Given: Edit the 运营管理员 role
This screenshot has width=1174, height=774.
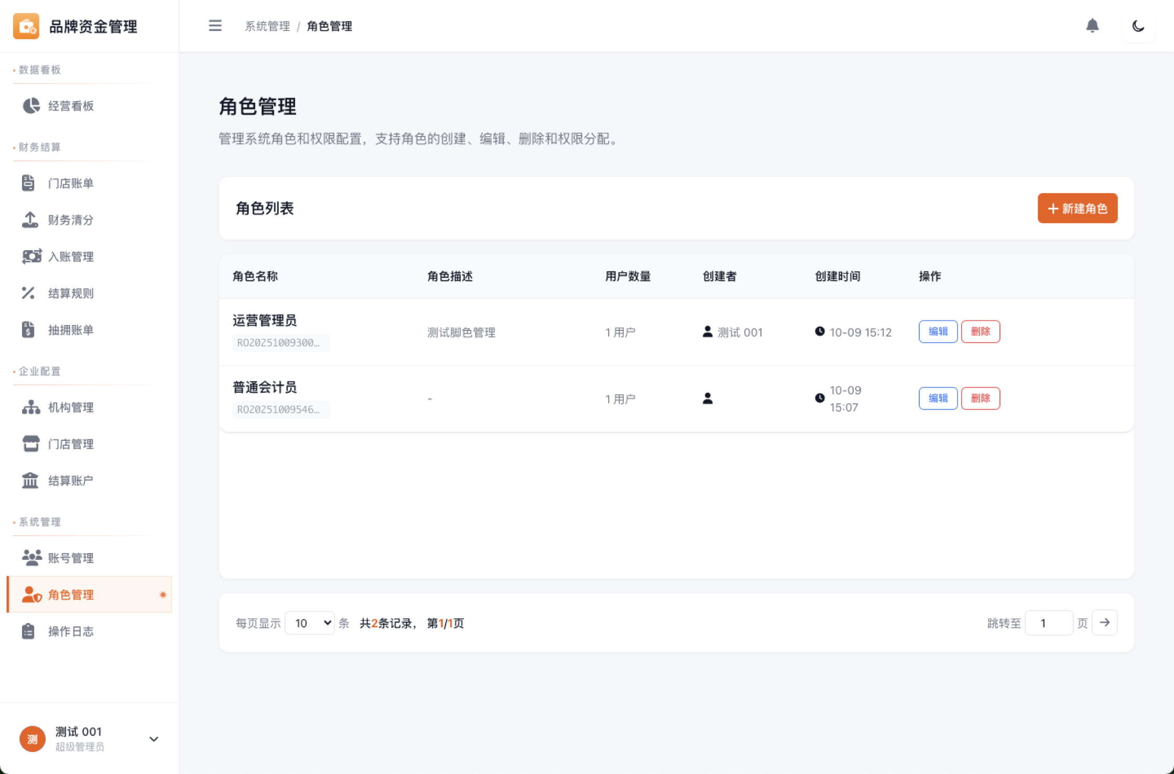Looking at the screenshot, I should tap(938, 331).
